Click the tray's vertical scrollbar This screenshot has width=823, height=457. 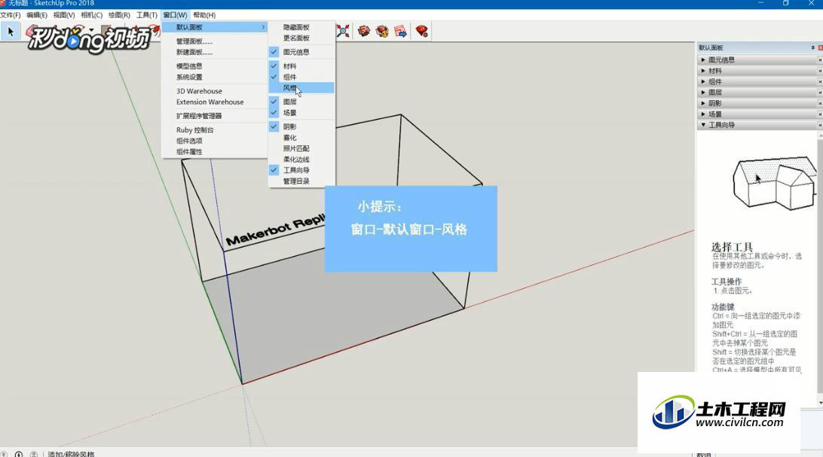click(820, 268)
